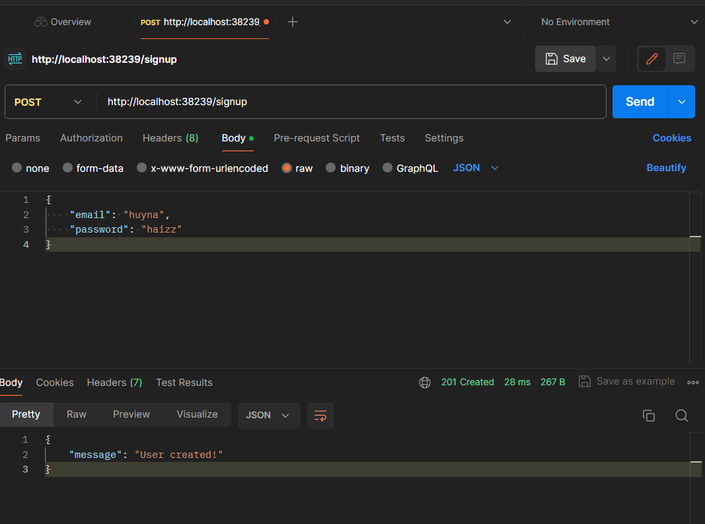Image resolution: width=705 pixels, height=524 pixels.
Task: Choose the binary body option
Action: 331,168
